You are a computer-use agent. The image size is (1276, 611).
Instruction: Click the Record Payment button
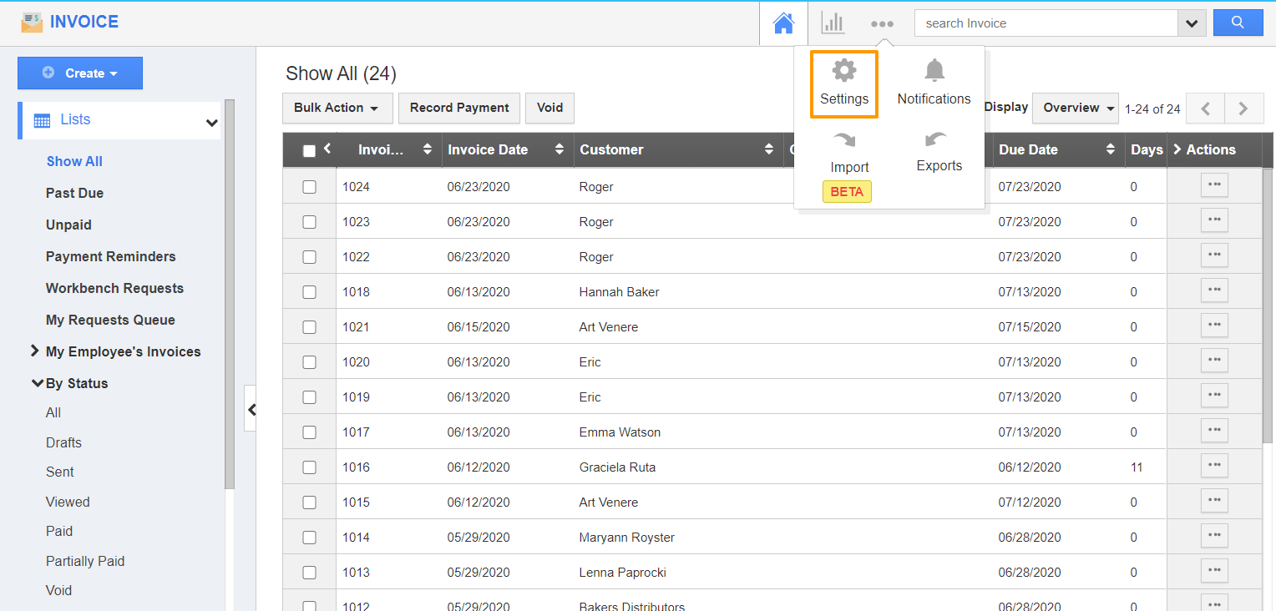point(459,108)
